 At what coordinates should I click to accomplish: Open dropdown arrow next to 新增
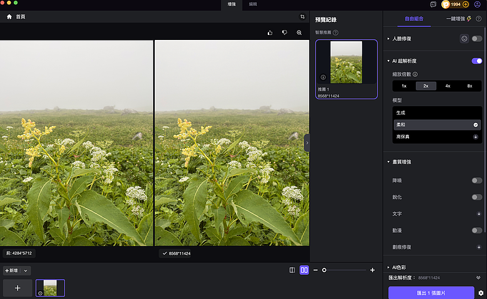pos(26,271)
